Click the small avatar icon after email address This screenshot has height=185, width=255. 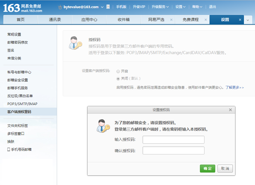[x=108, y=7]
